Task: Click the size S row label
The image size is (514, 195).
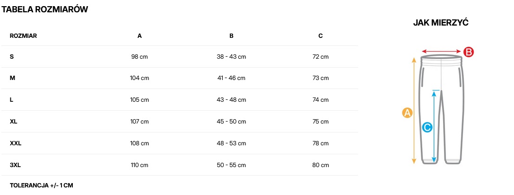Action: click(12, 57)
